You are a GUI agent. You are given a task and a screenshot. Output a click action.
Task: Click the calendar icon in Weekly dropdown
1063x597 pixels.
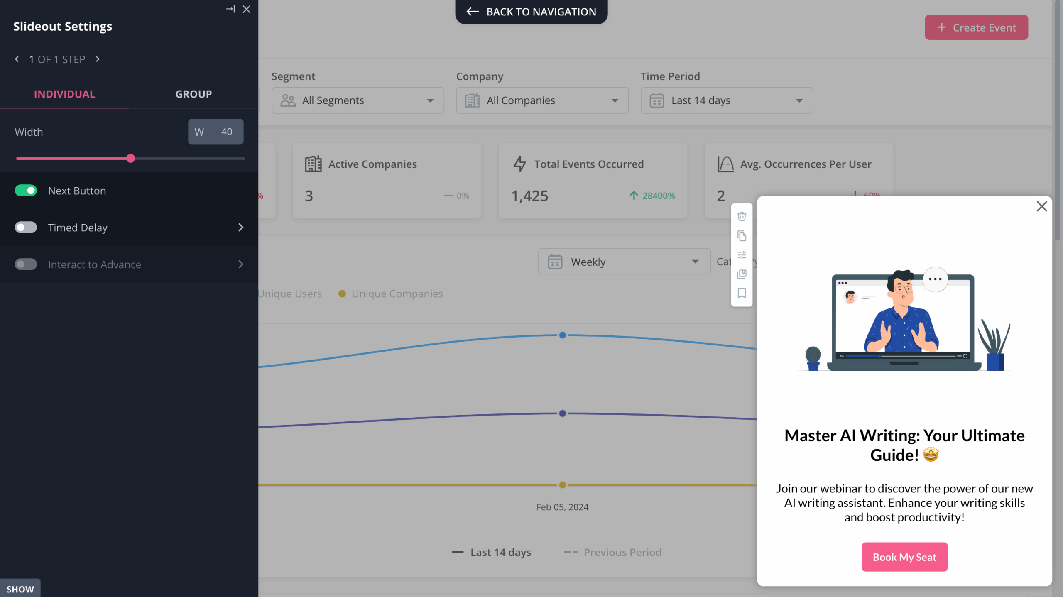coord(555,262)
